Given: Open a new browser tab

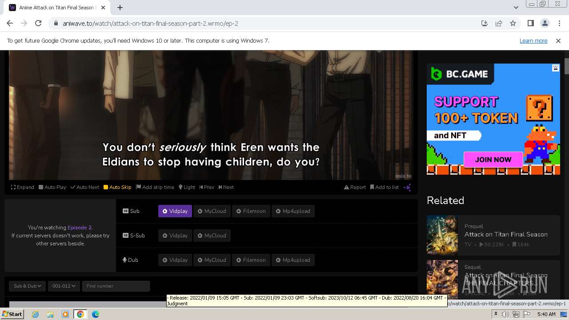Looking at the screenshot, I should coord(120,7).
